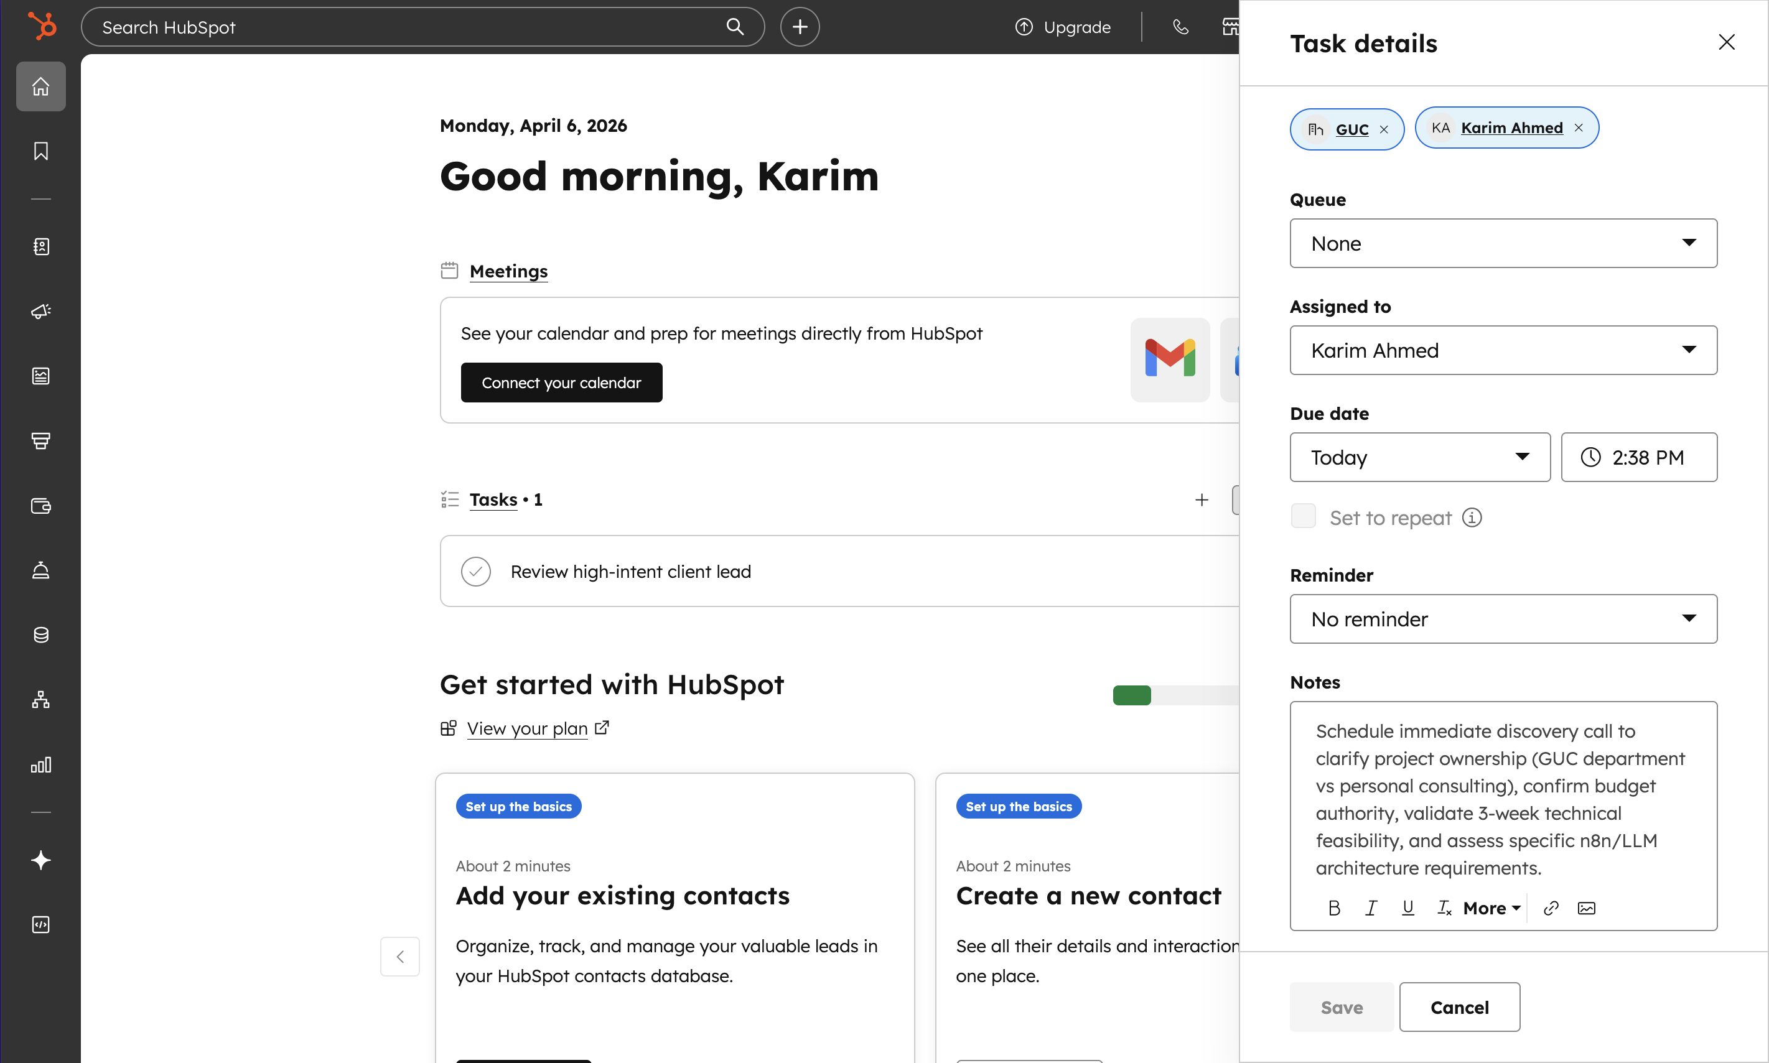Add a new task with plus icon
This screenshot has width=1769, height=1063.
(1202, 499)
